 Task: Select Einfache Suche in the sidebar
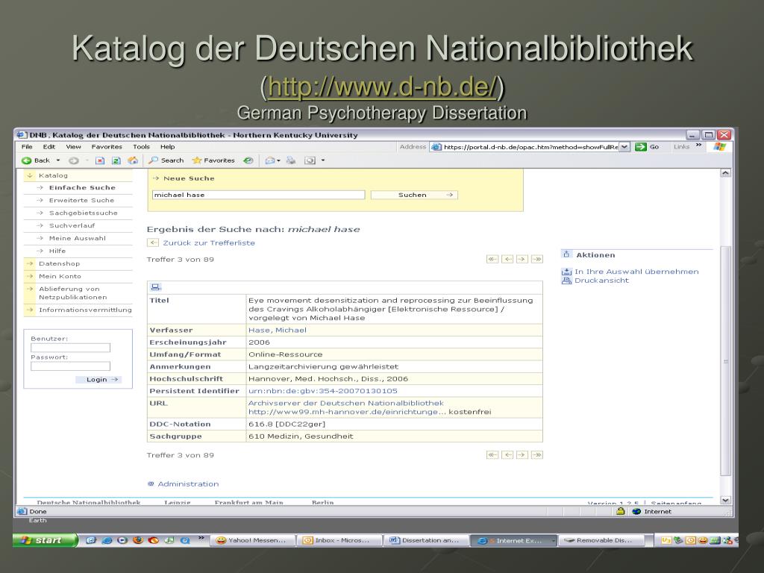point(82,187)
